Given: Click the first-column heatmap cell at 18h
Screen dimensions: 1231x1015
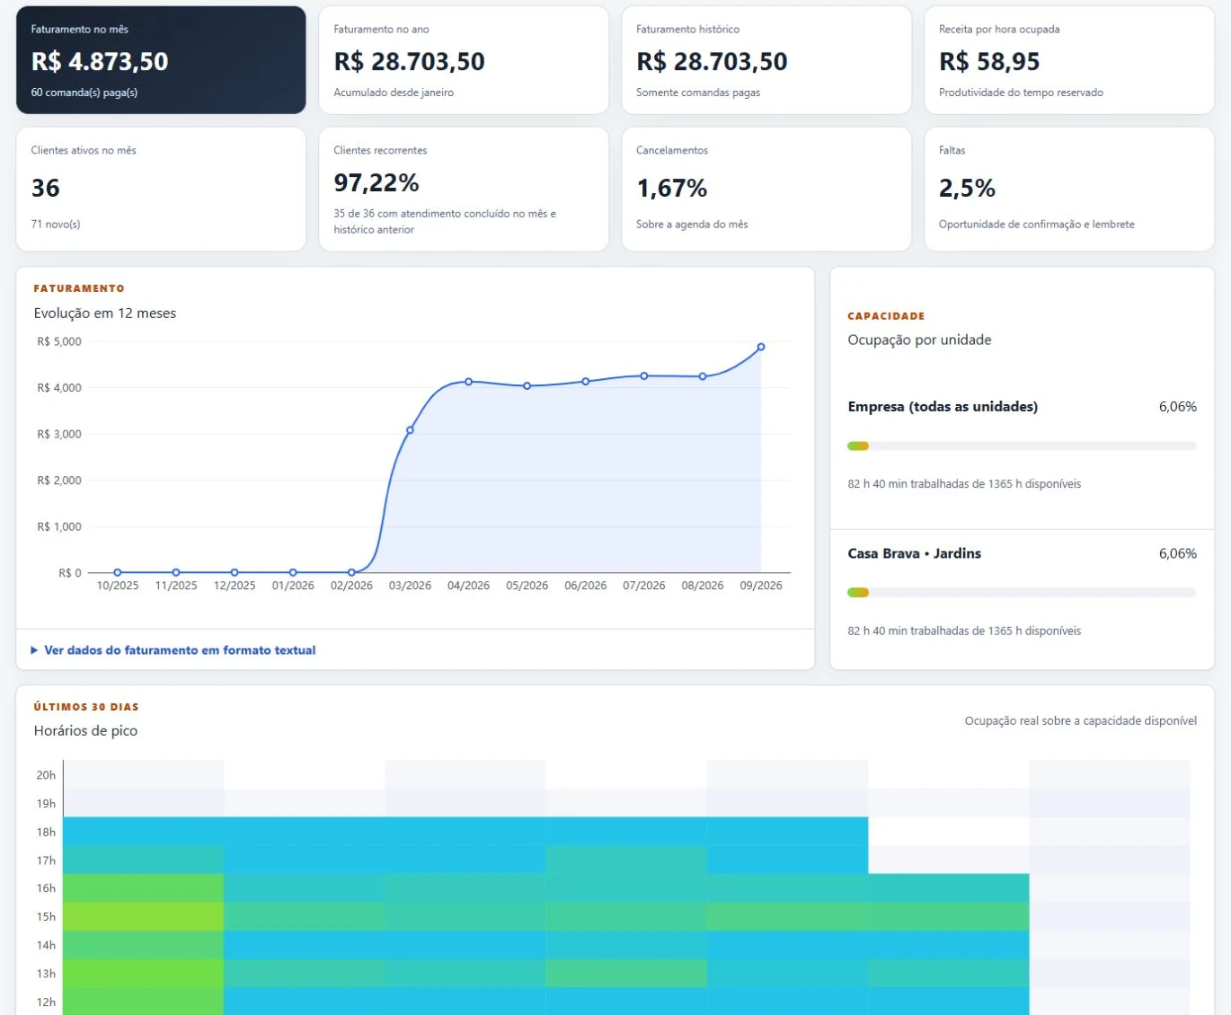Looking at the screenshot, I should [x=143, y=832].
